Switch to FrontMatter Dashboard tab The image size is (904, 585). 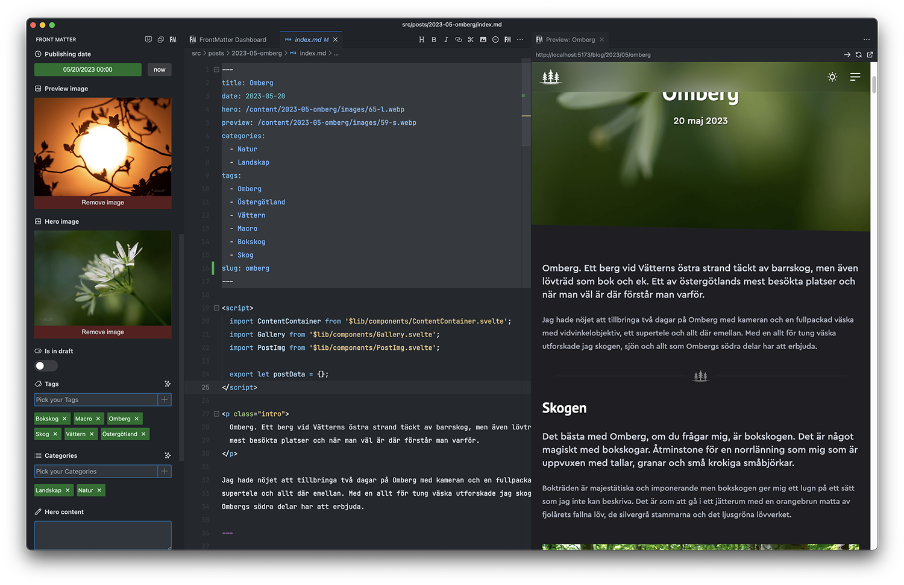[228, 40]
